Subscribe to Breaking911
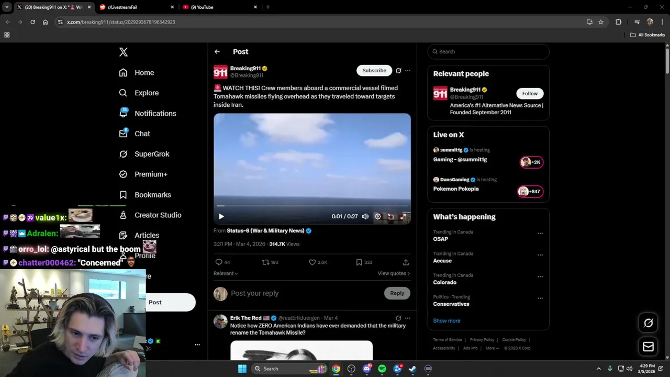Screen dimensions: 670x377 [374, 71]
